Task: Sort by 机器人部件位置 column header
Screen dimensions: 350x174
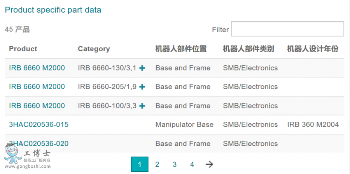Action: (x=181, y=49)
